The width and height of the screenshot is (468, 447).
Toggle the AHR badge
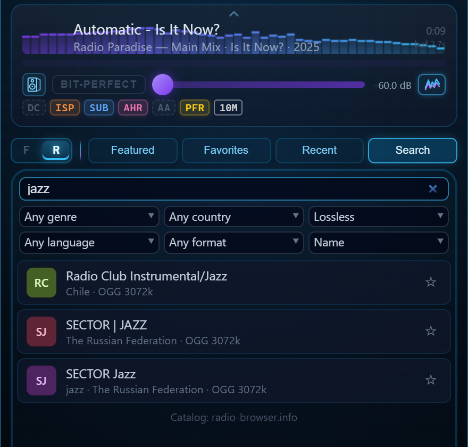point(133,107)
